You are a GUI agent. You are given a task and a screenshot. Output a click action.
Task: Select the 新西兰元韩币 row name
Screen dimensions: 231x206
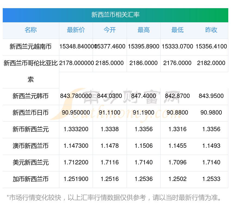tap(31, 96)
